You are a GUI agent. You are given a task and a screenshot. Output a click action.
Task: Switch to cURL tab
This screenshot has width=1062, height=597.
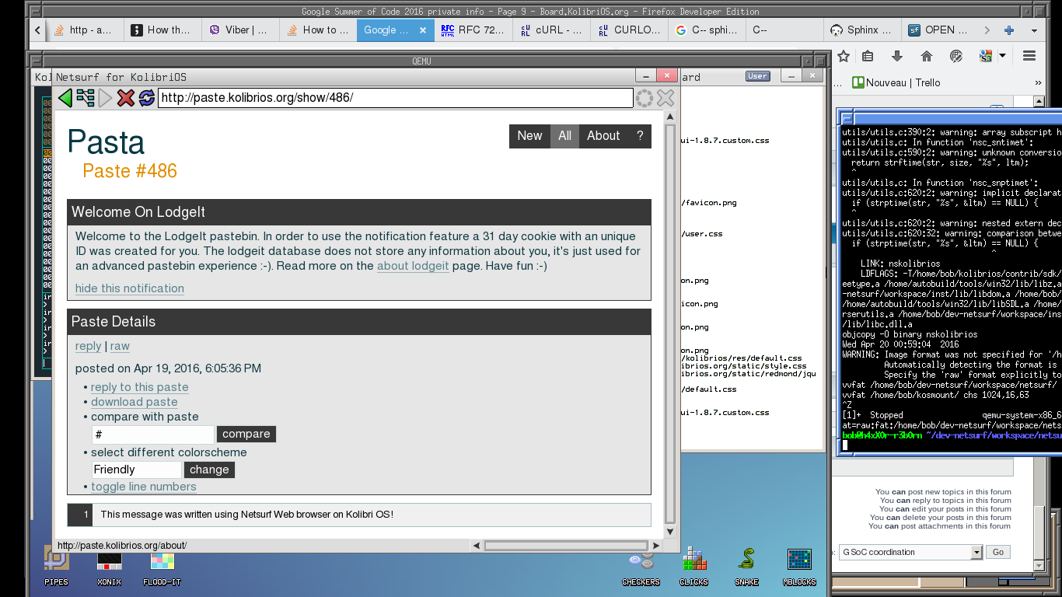pos(552,30)
